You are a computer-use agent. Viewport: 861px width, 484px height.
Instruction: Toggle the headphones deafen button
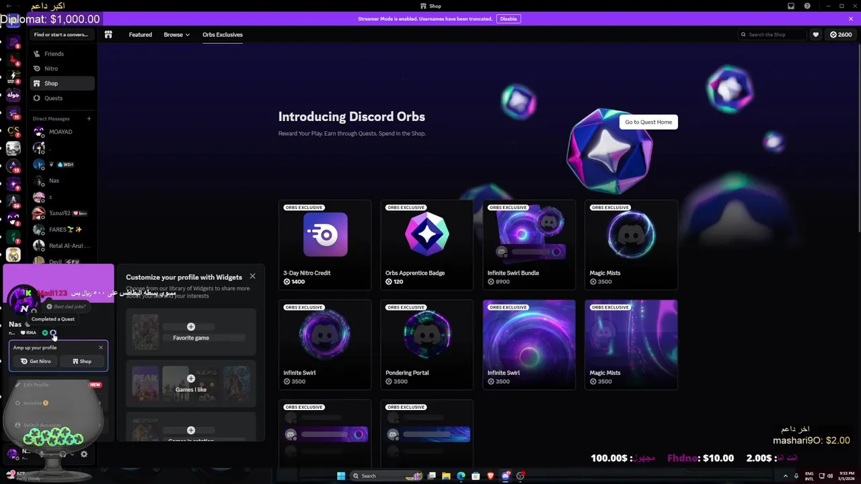pyautogui.click(x=63, y=454)
